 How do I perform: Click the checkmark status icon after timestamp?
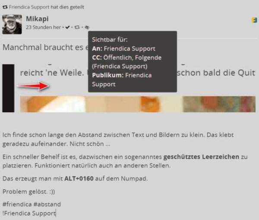coord(67,27)
